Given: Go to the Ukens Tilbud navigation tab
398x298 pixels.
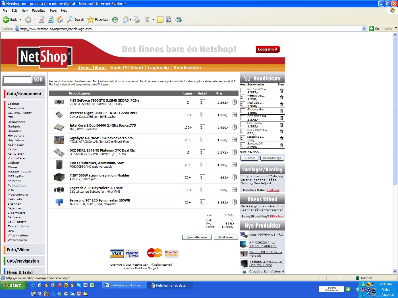Looking at the screenshot, I should tap(91, 68).
